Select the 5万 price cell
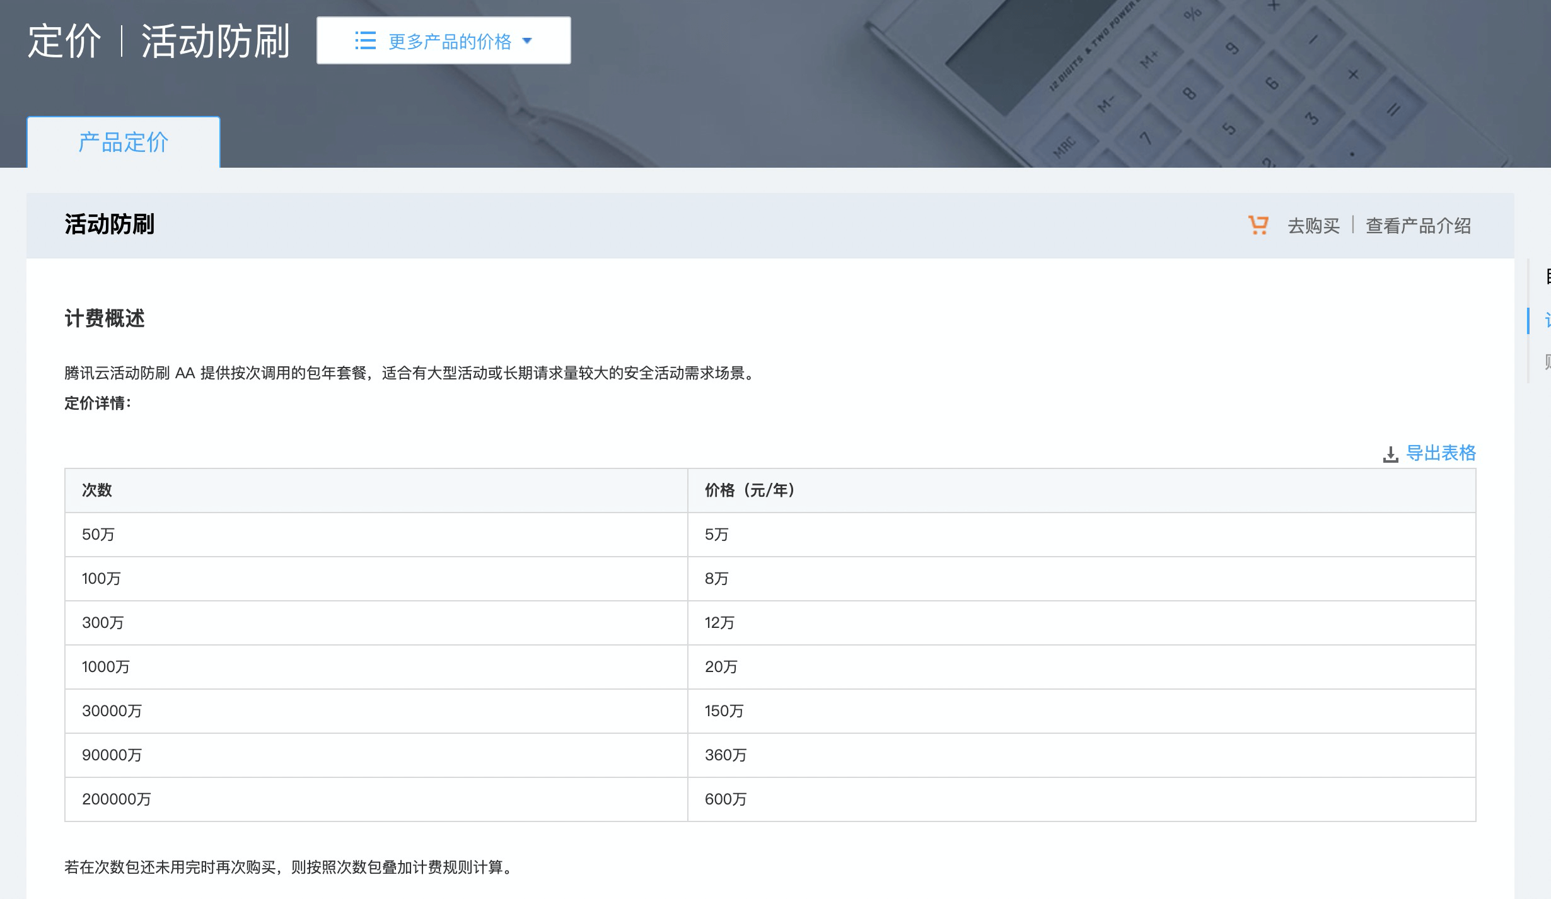This screenshot has width=1551, height=899. click(x=1081, y=535)
